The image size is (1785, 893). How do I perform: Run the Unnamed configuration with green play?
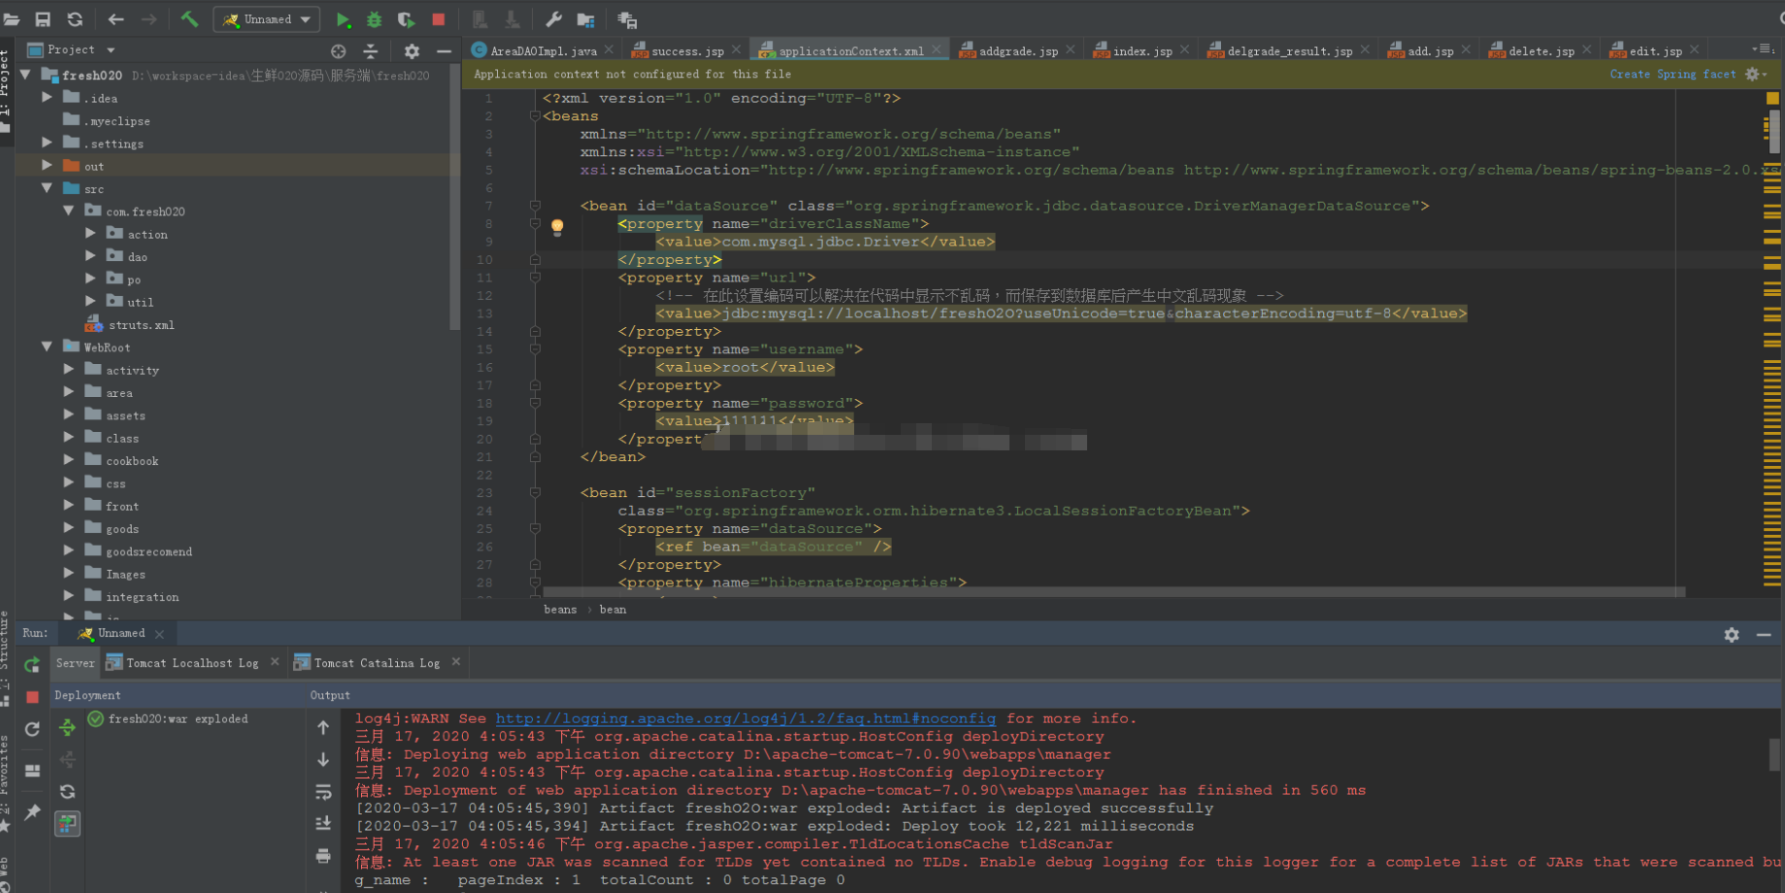(344, 19)
